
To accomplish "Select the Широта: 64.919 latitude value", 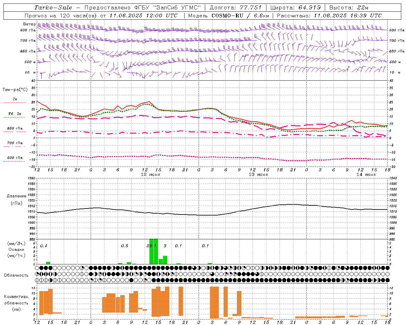I will tap(296, 8).
